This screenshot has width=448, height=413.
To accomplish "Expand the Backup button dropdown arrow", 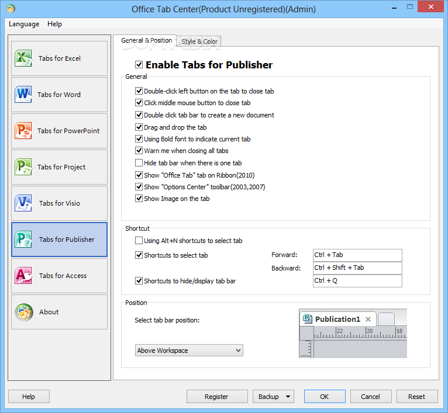I will (x=288, y=397).
